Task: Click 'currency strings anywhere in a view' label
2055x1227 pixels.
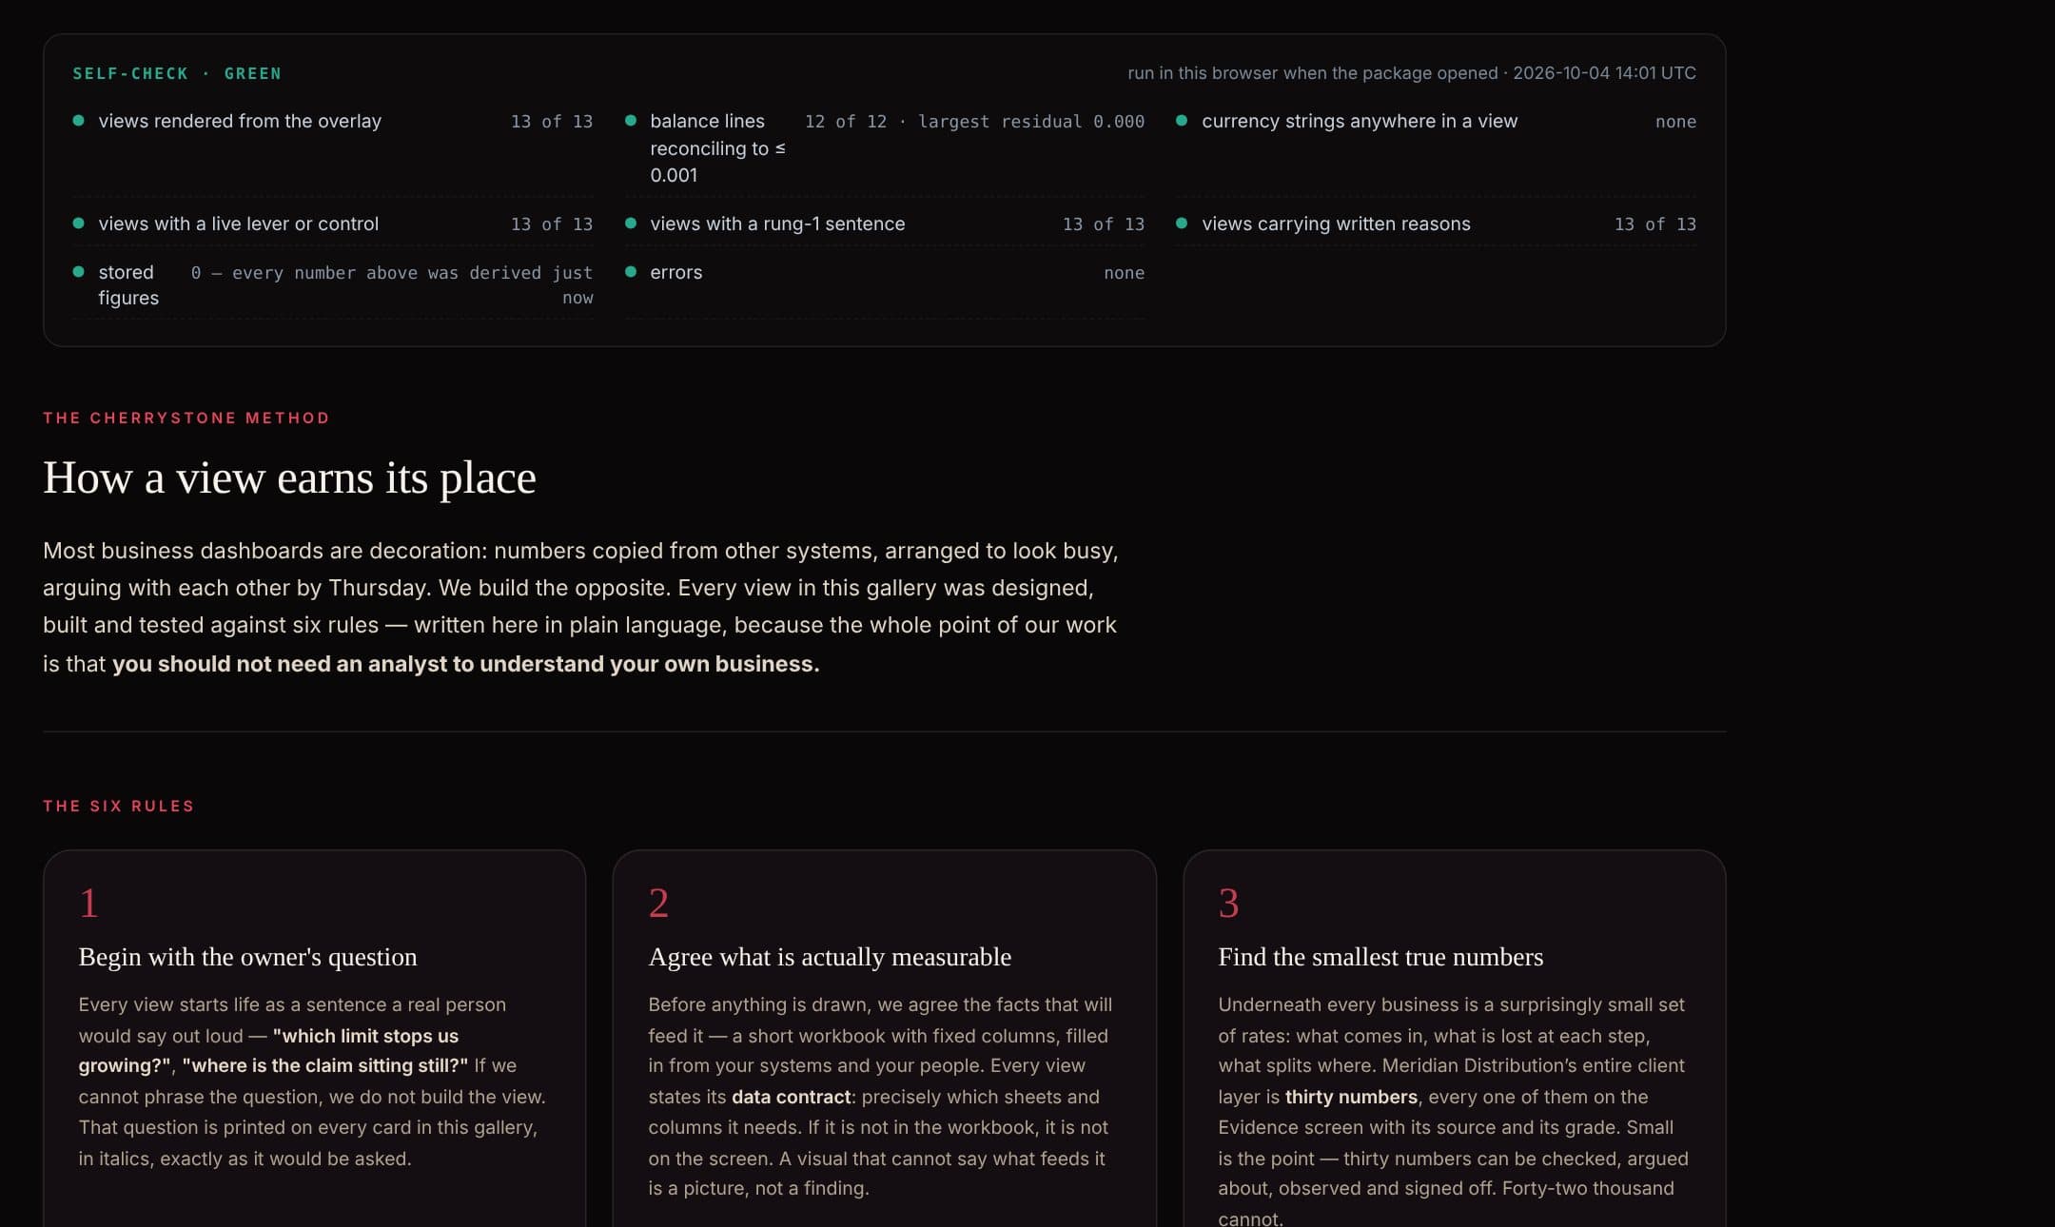Action: [1360, 121]
